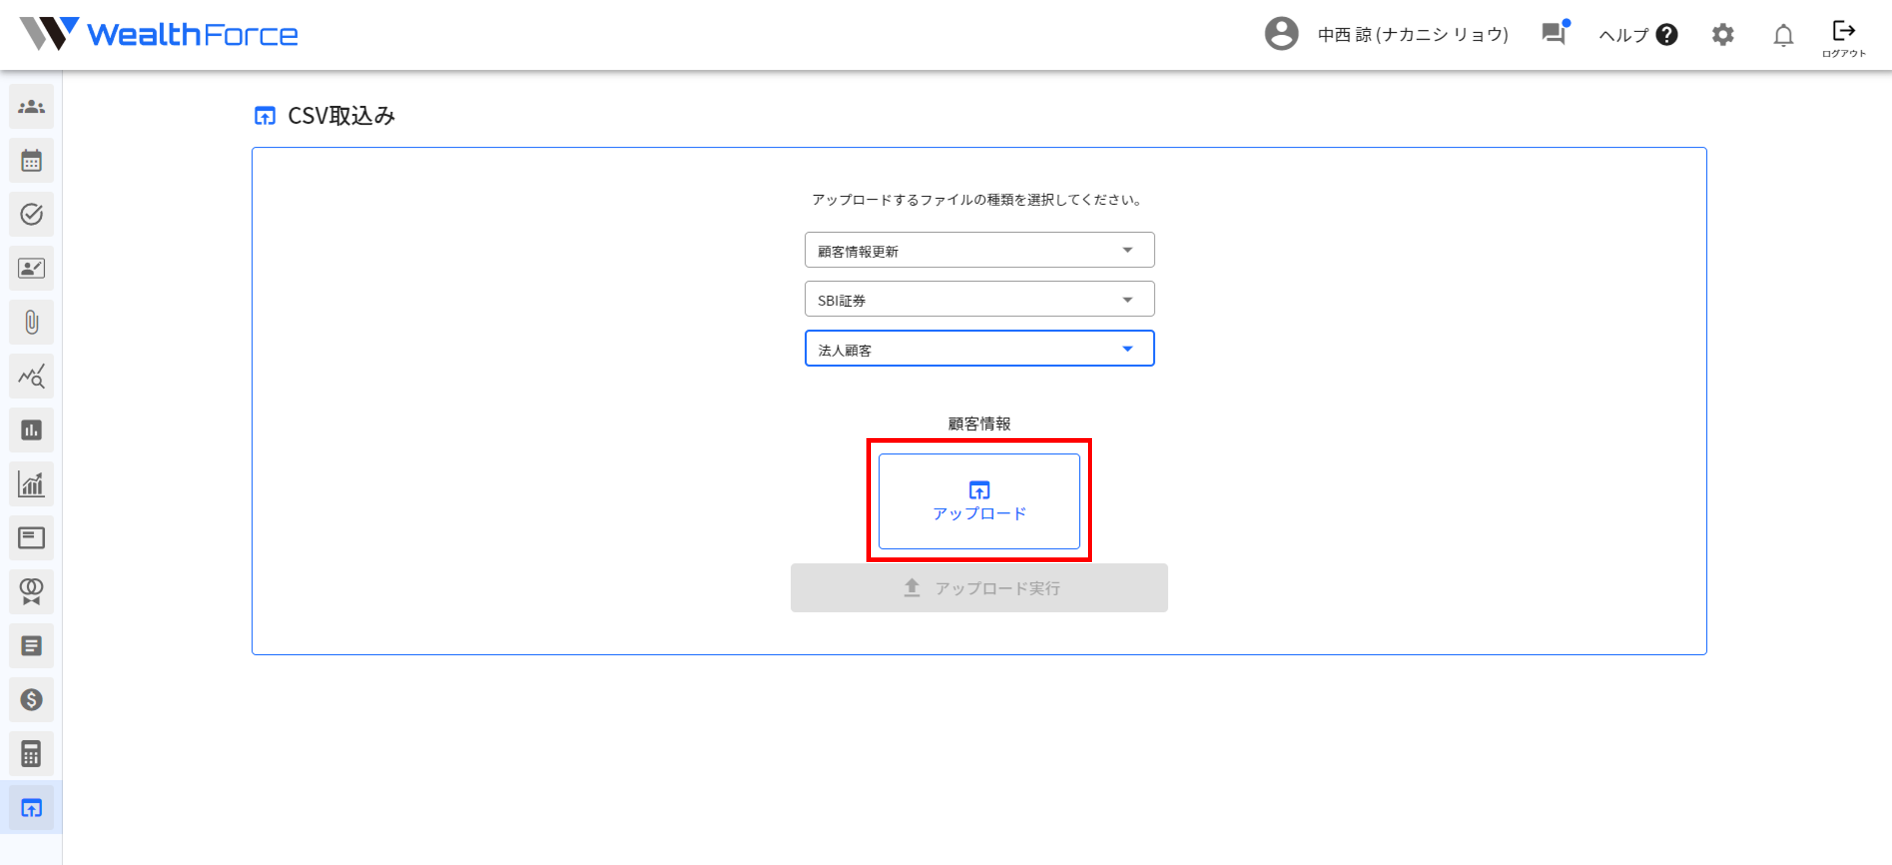
Task: Expand the 顧客情報更新 dropdown
Action: [x=978, y=251]
